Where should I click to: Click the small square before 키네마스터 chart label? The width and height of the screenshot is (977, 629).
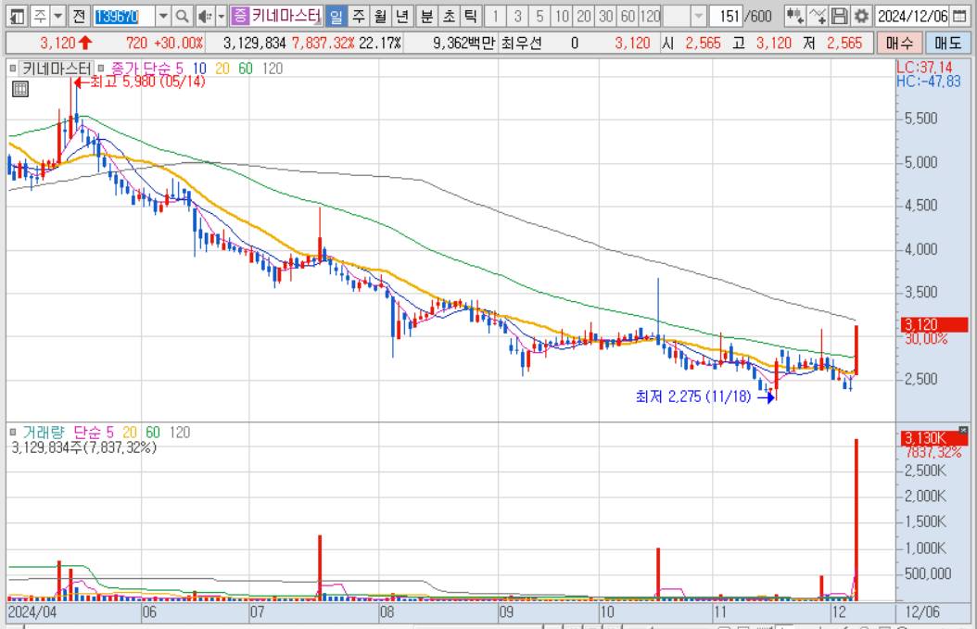[x=12, y=69]
